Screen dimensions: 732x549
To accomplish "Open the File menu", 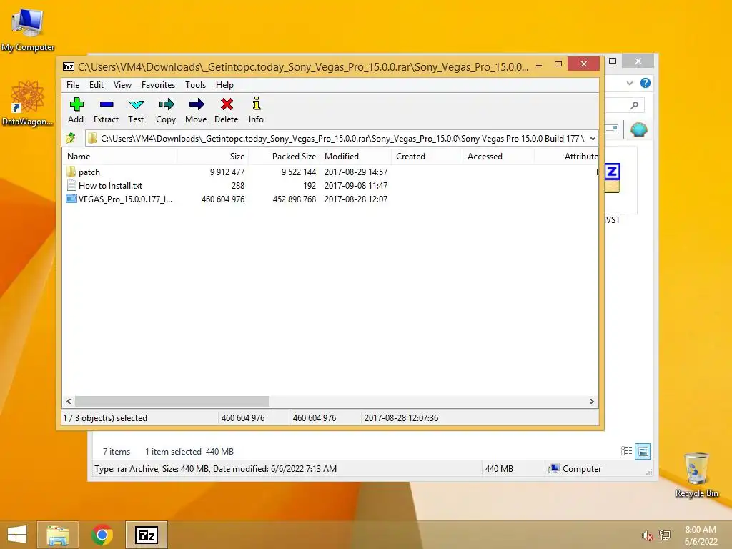I will [x=73, y=85].
